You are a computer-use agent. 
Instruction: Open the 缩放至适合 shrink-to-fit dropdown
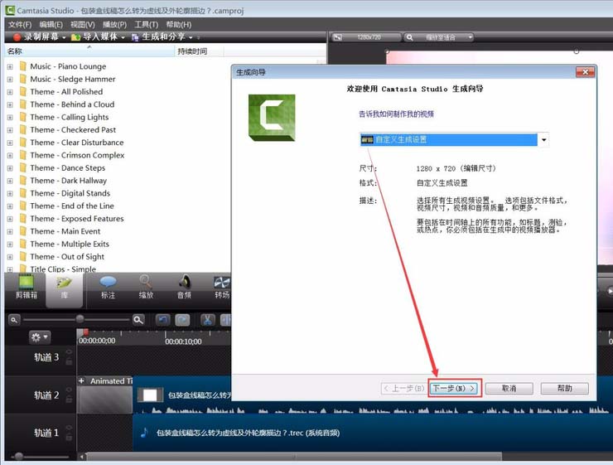470,37
